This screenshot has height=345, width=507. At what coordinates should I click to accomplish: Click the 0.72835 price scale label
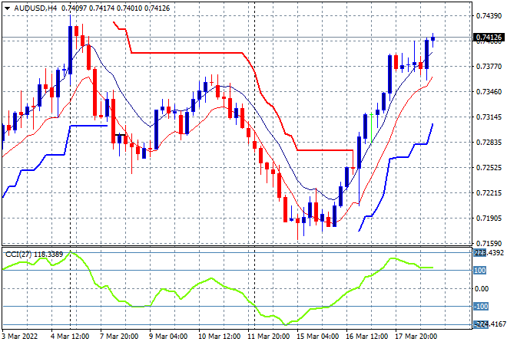(489, 142)
